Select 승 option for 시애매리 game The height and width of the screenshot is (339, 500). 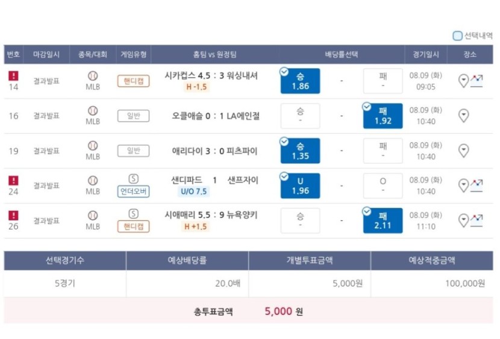[300, 220]
